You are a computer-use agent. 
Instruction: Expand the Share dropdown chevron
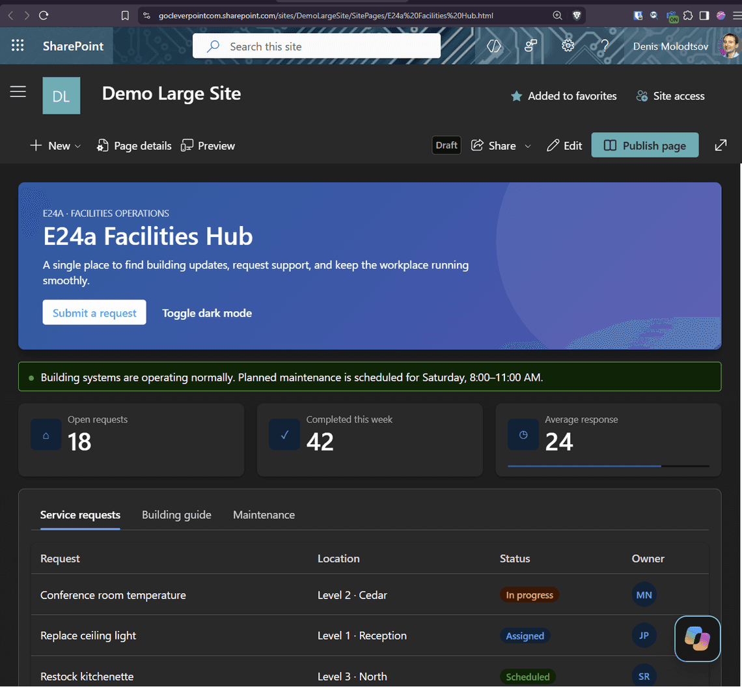pyautogui.click(x=528, y=147)
